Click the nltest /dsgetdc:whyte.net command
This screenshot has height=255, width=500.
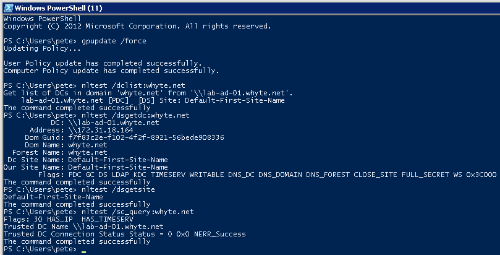[135, 116]
